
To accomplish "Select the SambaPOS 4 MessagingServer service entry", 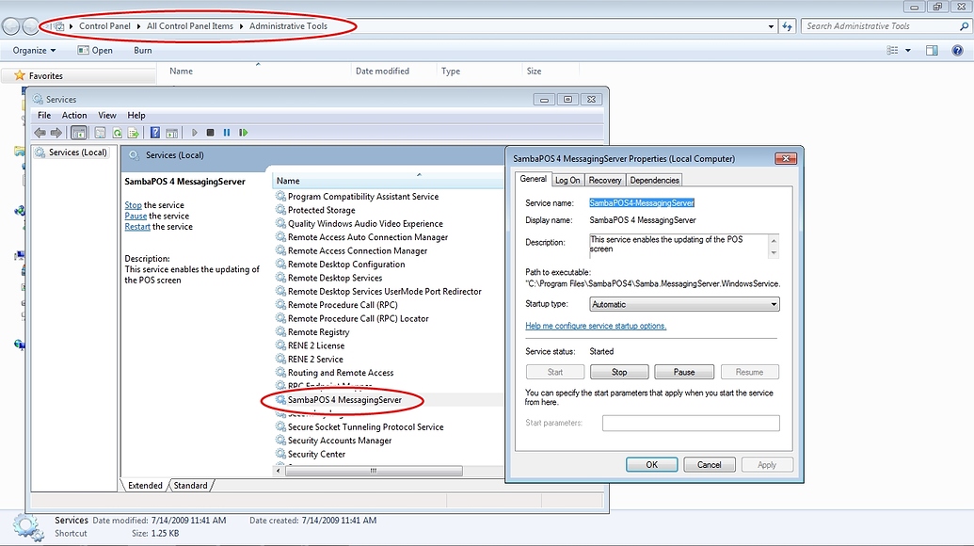I will point(341,400).
